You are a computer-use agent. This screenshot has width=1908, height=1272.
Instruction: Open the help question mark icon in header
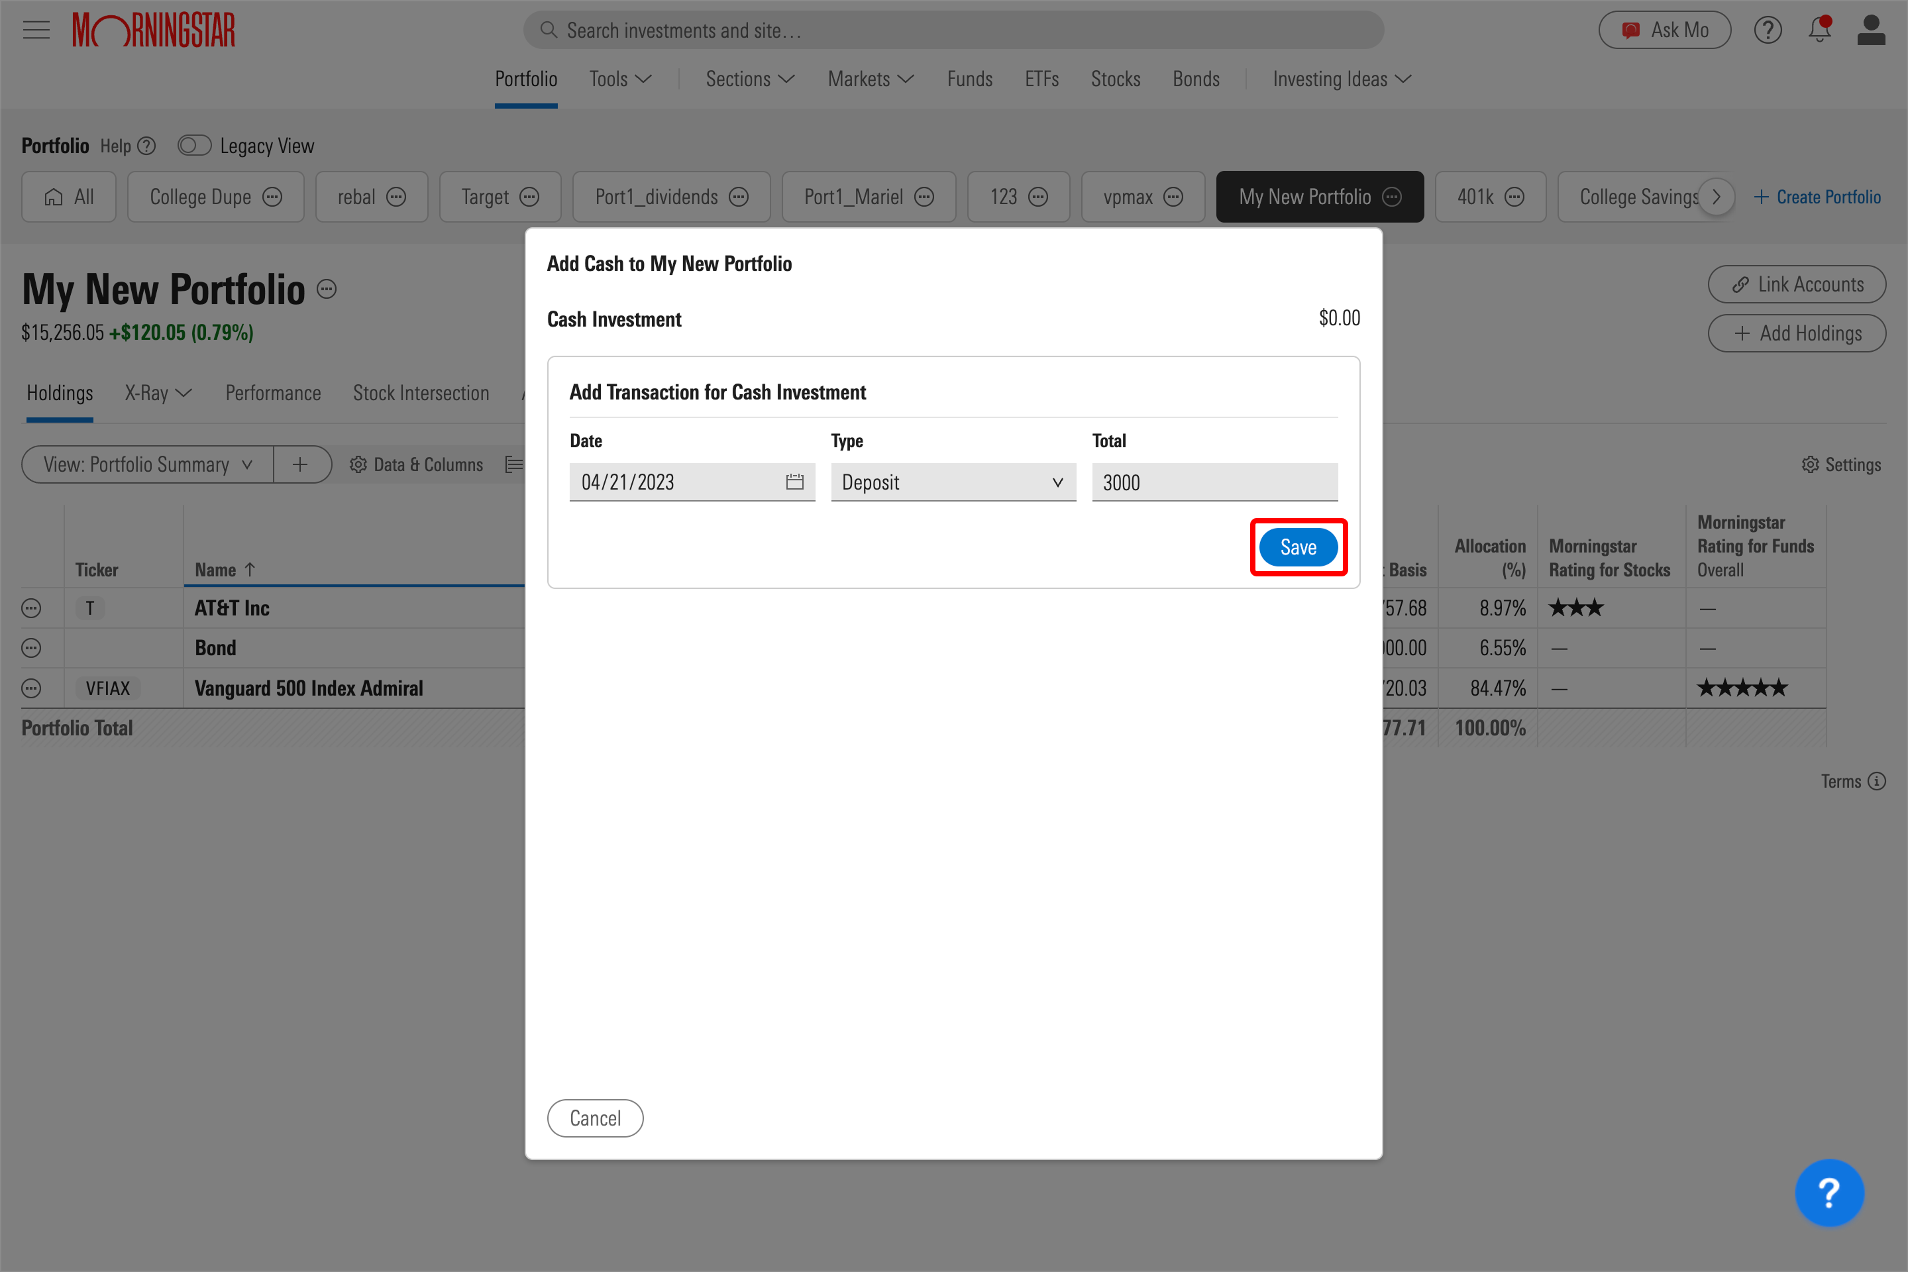coord(1768,31)
